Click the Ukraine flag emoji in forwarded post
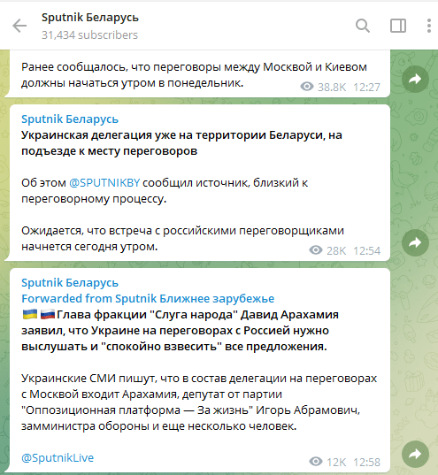438x475 pixels. point(30,314)
